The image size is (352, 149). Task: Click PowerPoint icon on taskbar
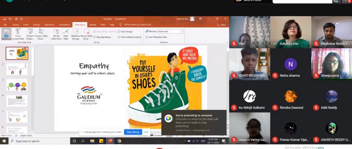tap(110, 141)
